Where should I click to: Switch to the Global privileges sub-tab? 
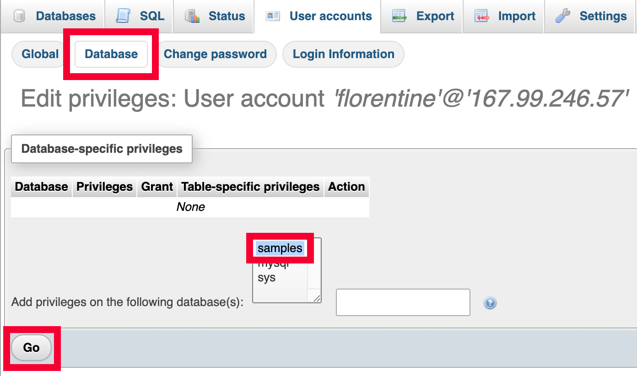[x=40, y=54]
